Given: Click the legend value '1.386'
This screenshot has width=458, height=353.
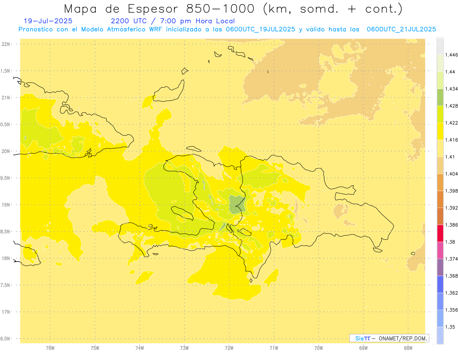Looking at the screenshot, I should coord(452,225).
